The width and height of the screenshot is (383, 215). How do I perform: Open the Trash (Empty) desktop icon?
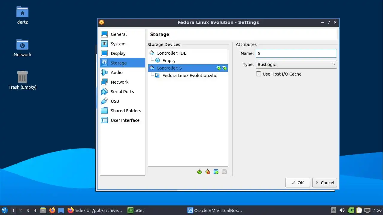click(x=22, y=80)
